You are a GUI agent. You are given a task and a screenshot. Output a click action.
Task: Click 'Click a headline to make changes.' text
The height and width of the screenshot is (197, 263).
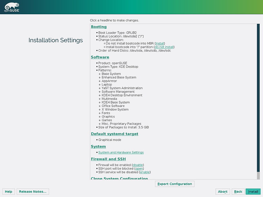pyautogui.click(x=114, y=20)
